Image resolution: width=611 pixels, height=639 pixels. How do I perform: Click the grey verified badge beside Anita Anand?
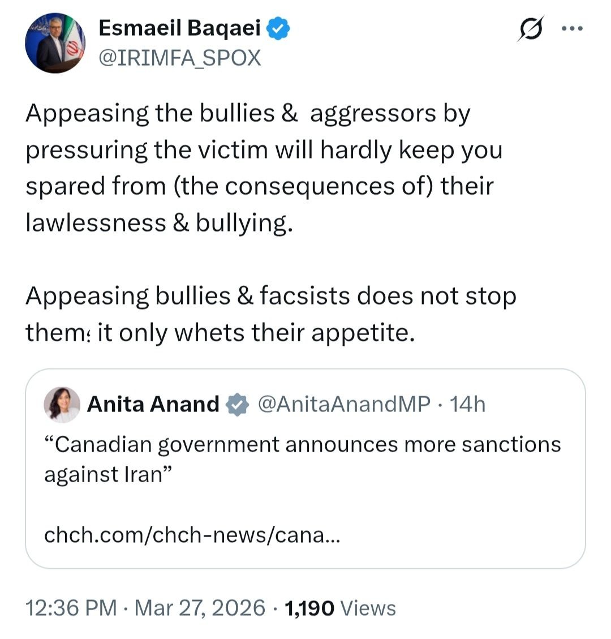click(x=237, y=405)
